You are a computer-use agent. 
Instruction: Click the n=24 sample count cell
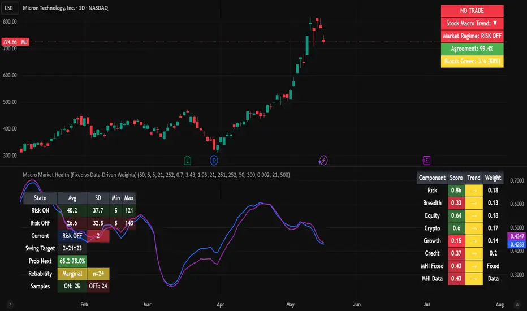[98, 274]
